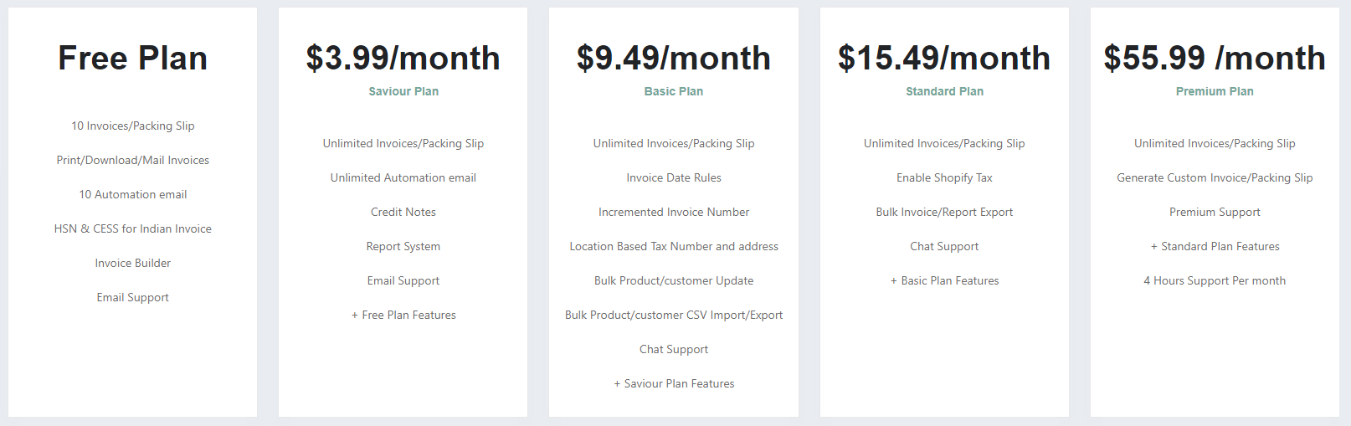Click Credit Notes in Saviour Plan
The width and height of the screenshot is (1351, 426).
(x=403, y=212)
